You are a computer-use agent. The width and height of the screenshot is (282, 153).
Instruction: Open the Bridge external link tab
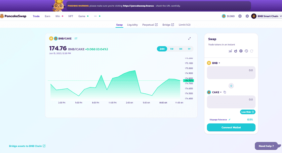168,25
